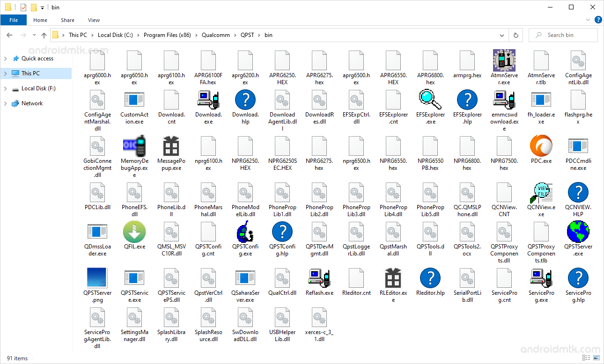Select the QPSTService.exe icon
The image size is (604, 364).
pyautogui.click(x=134, y=278)
